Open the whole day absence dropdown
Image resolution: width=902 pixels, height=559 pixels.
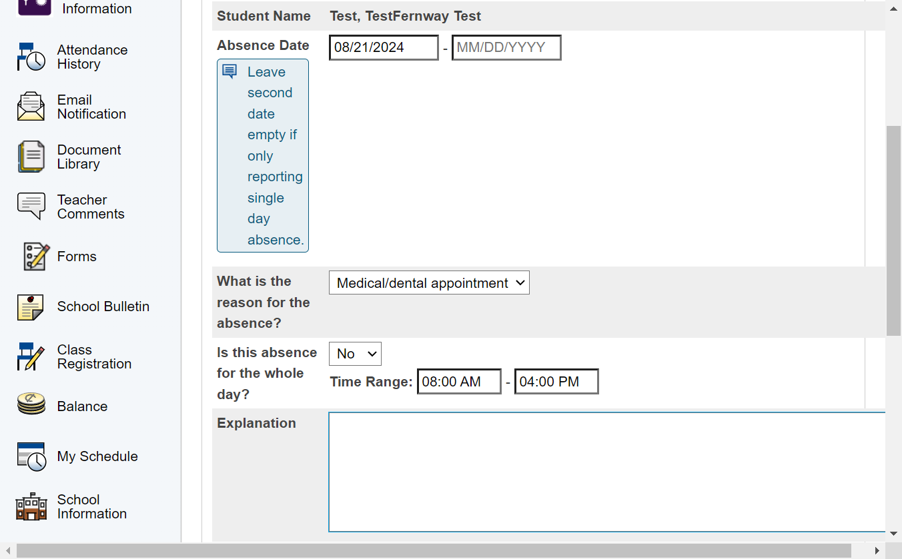(x=355, y=354)
